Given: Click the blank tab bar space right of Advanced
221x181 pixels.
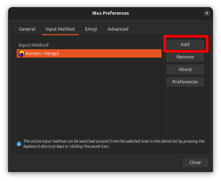Looking at the screenshot, I should pos(170,29).
